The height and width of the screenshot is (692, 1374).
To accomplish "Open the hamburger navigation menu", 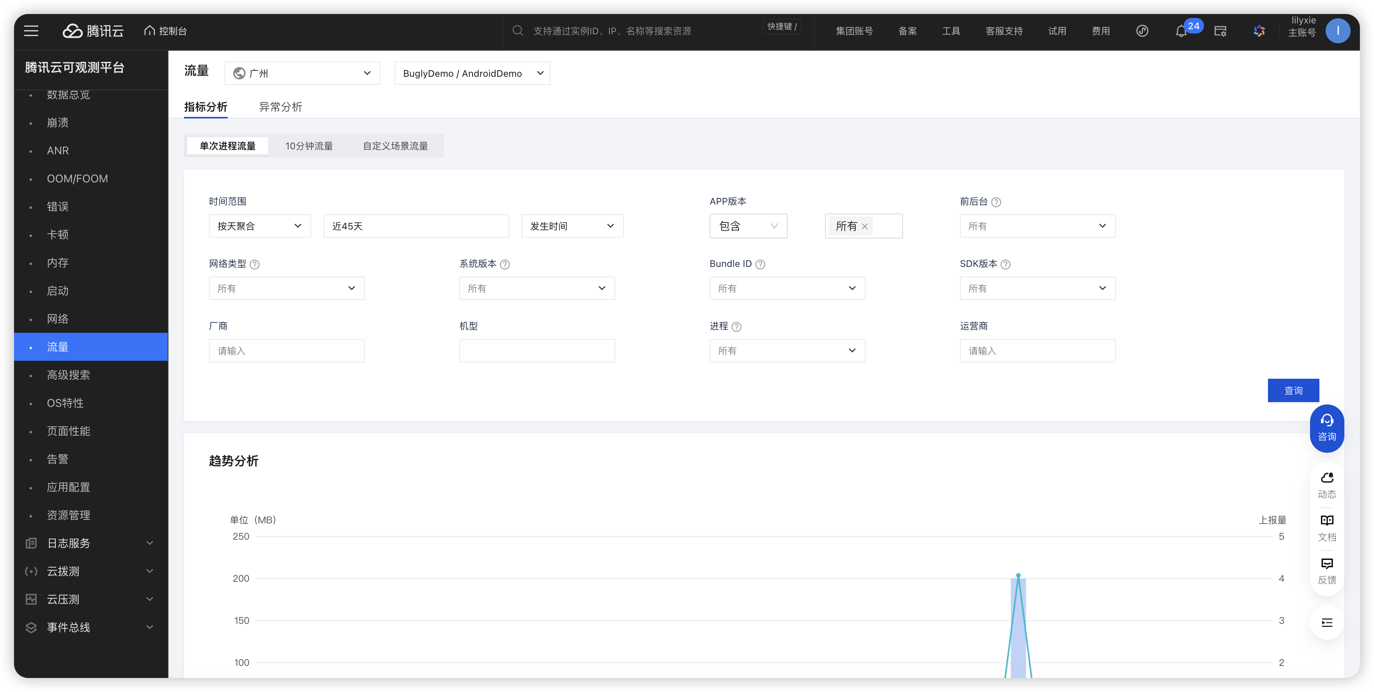I will pos(31,31).
